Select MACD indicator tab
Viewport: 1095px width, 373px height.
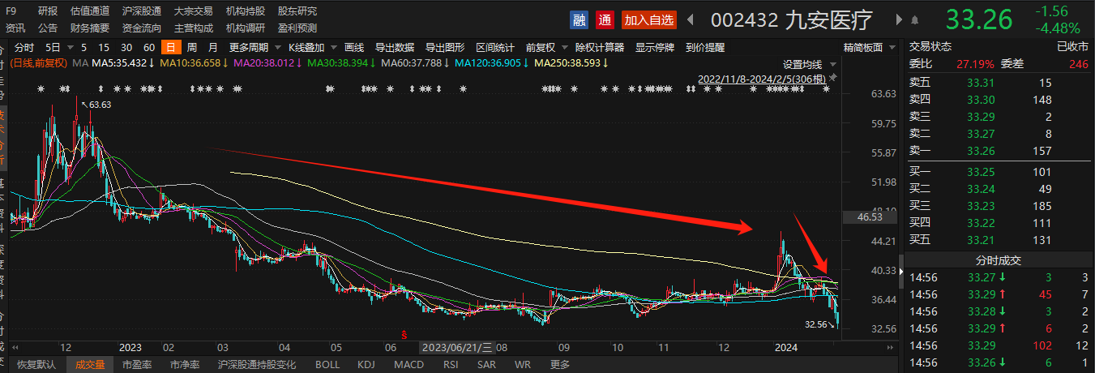click(x=408, y=365)
